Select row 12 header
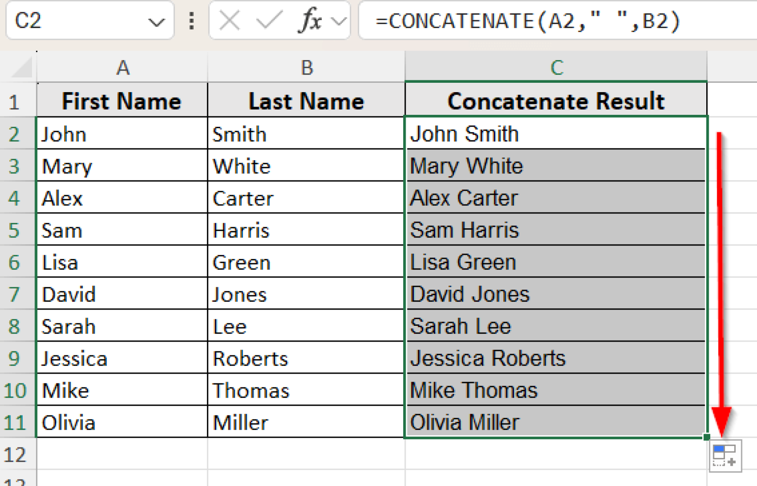Screen dimensions: 757x486 pyautogui.click(x=15, y=454)
